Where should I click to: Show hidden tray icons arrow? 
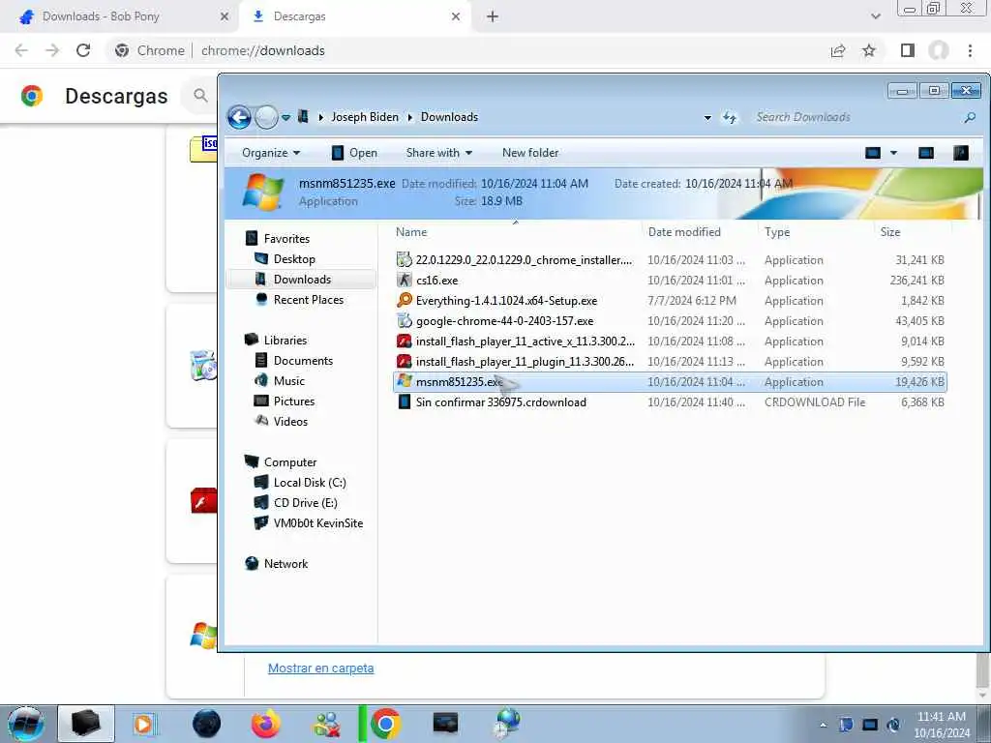[x=823, y=725]
